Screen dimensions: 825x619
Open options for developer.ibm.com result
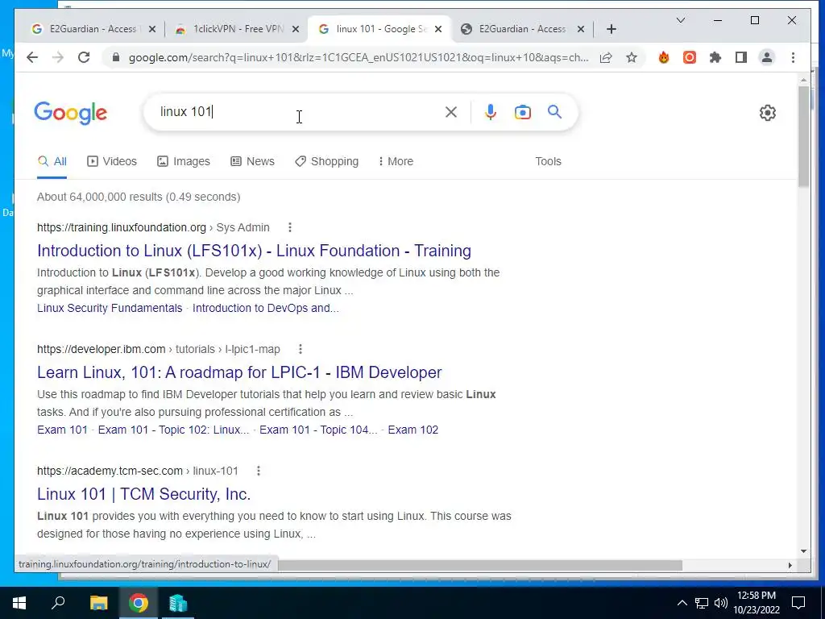point(301,349)
